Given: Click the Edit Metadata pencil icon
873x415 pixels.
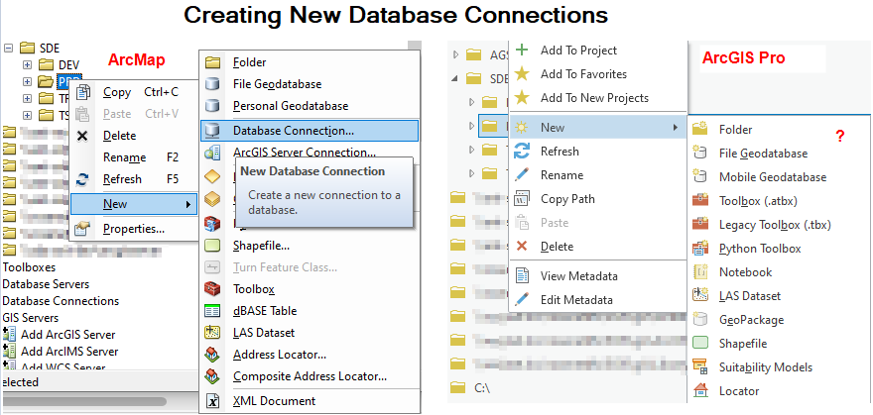Looking at the screenshot, I should [x=522, y=300].
